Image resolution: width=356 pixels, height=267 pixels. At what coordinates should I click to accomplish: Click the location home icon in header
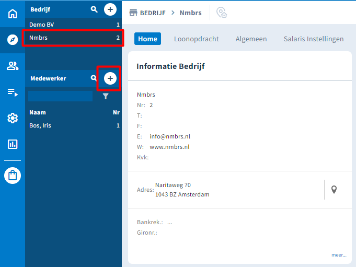pyautogui.click(x=222, y=13)
